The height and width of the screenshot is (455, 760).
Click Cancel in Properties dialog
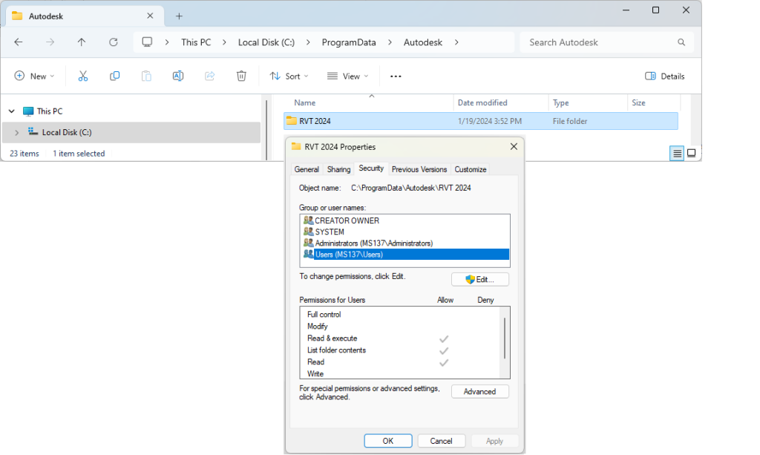point(441,441)
